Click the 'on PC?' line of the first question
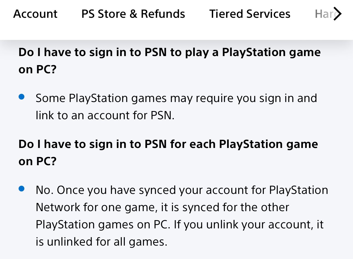 (37, 69)
